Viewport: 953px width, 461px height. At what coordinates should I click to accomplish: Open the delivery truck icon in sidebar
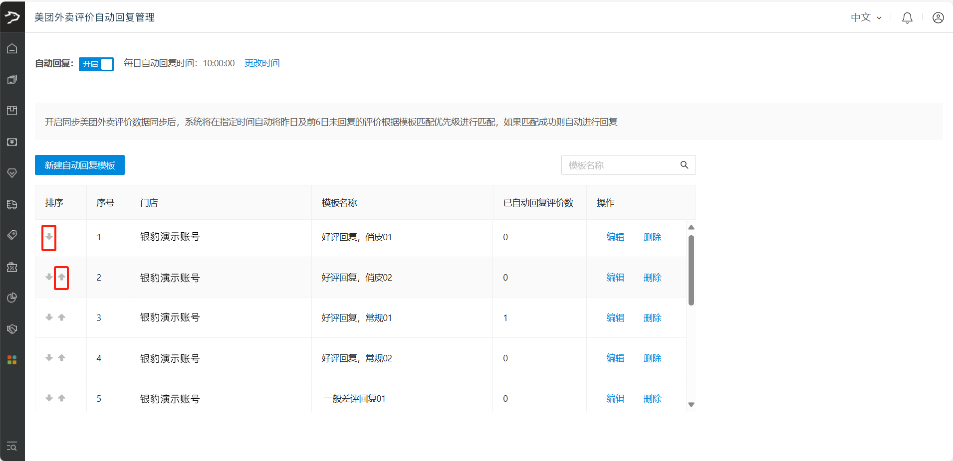12,204
